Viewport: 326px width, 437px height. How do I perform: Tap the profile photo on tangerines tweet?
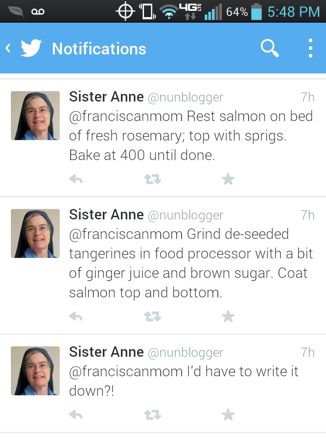point(35,233)
